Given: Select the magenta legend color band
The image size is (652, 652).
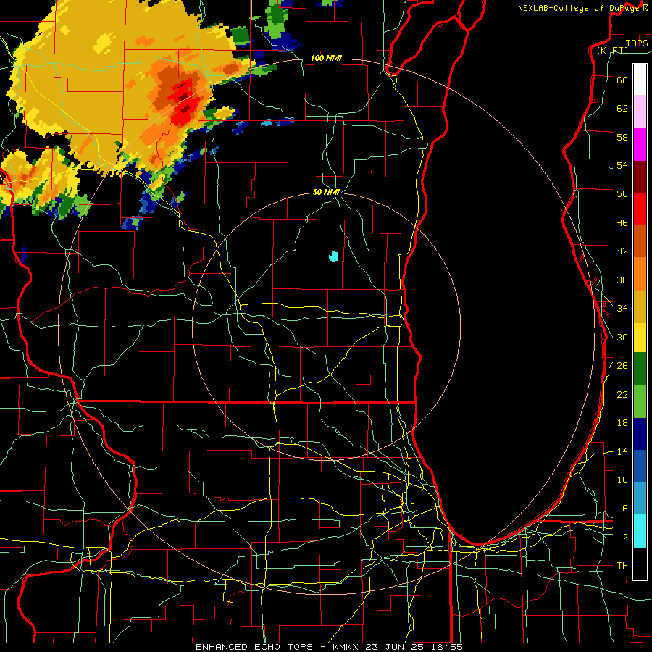Looking at the screenshot, I should [640, 144].
